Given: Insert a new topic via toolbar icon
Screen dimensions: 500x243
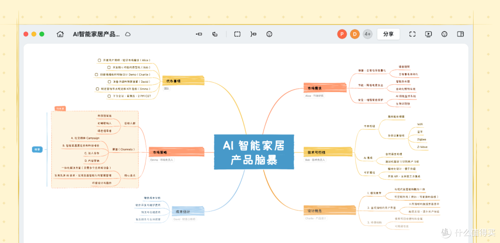Looking at the screenshot, I should coord(199,34).
